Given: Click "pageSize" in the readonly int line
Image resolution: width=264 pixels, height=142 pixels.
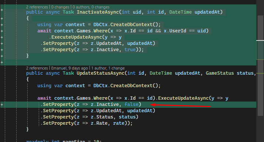Looking at the screenshot, I should pos(74,141).
